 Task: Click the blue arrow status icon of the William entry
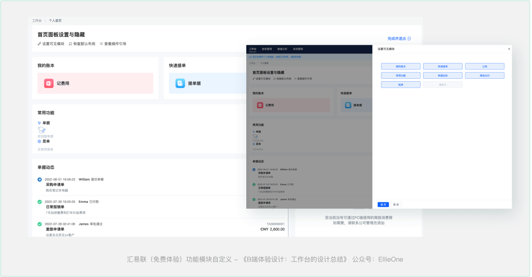(x=40, y=180)
